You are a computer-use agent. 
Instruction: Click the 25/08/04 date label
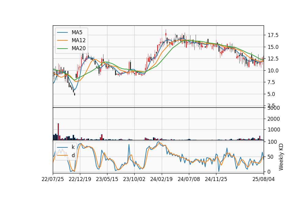tap(264, 180)
